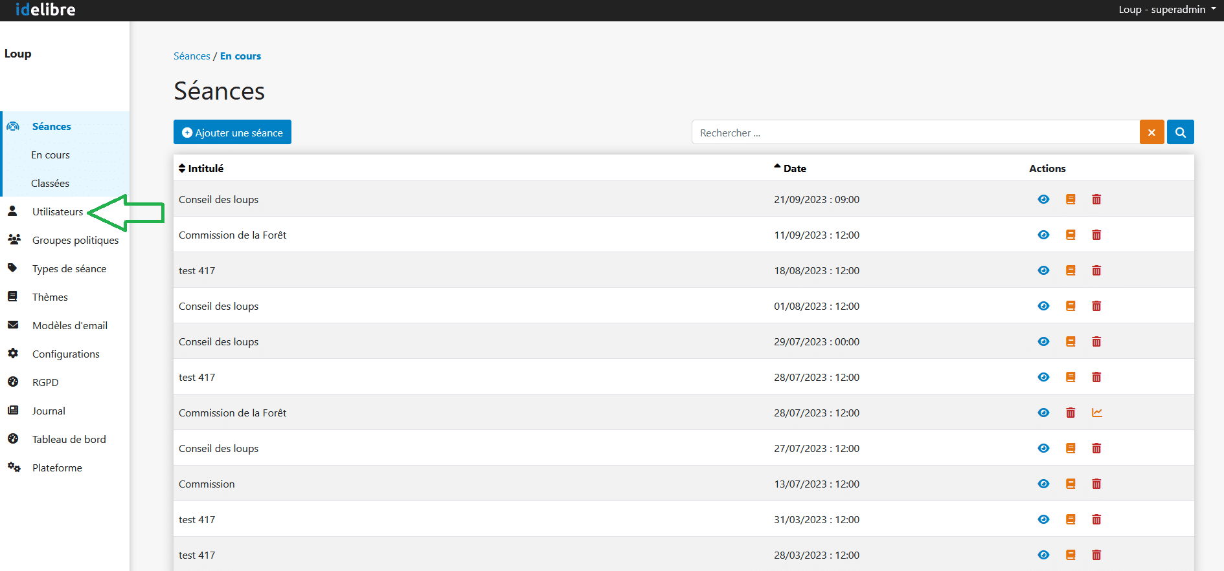Viewport: 1224px width, 571px height.
Task: Delete the test 417 session dated 28/03/2023
Action: pyautogui.click(x=1096, y=555)
